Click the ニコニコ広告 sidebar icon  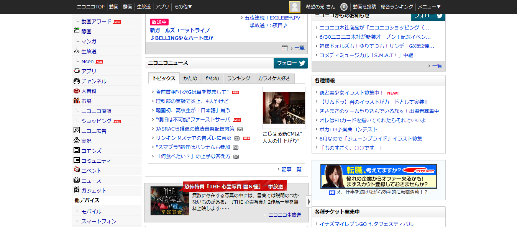[76, 131]
